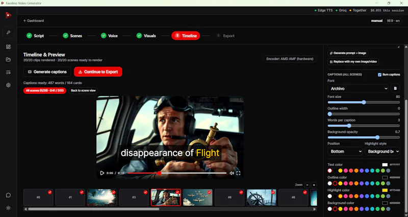Click the Edge TTS status indicator
Screen dimensions: 408x217
click(323, 10)
